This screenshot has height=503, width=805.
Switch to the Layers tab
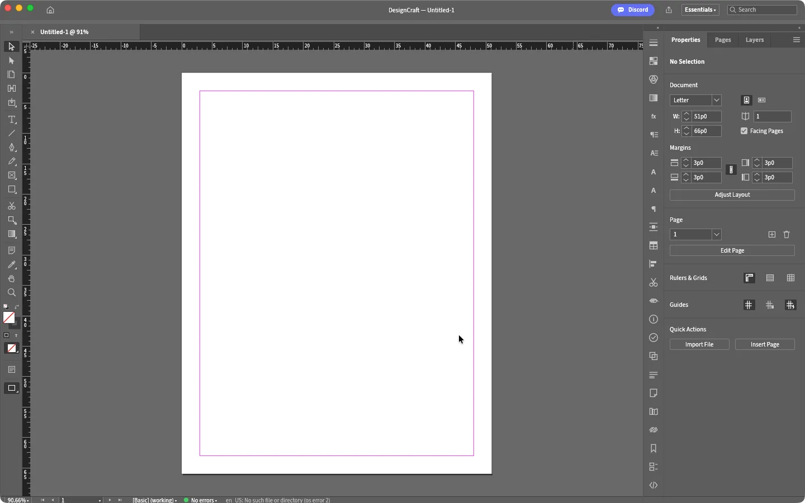coord(755,40)
